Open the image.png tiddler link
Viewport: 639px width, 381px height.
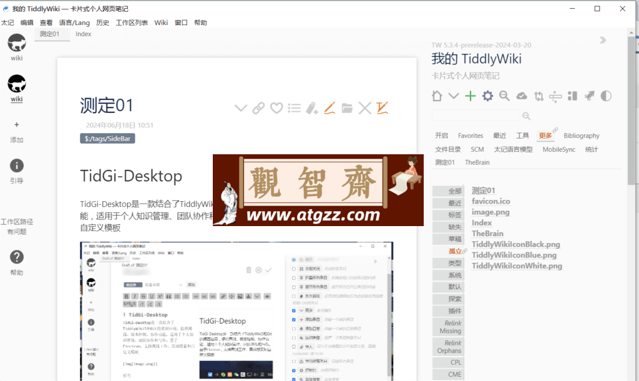coord(490,212)
